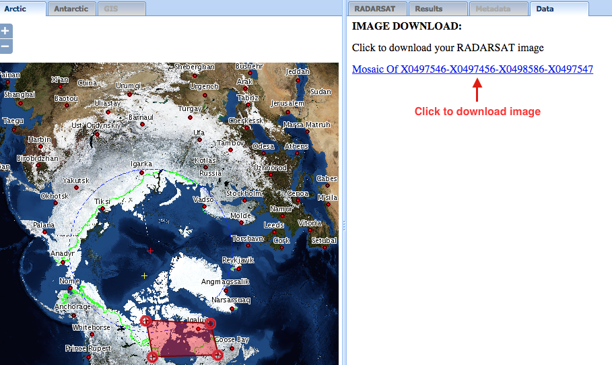This screenshot has height=365, width=612.
Task: Click the 'Leeds' map label
Action: click(273, 225)
